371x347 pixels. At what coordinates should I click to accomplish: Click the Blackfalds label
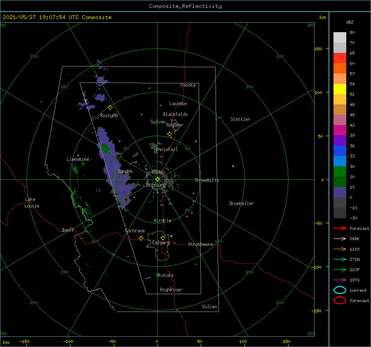tap(175, 114)
